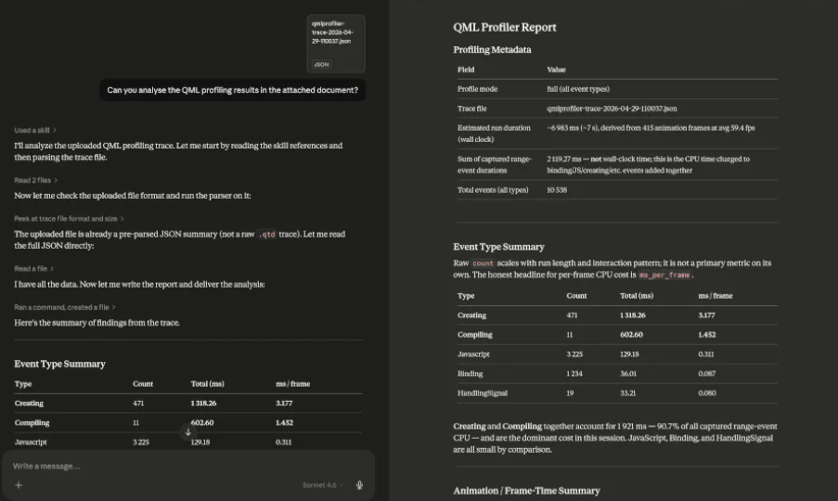Click the 'count' inline code label
The width and height of the screenshot is (838, 501).
[483, 263]
